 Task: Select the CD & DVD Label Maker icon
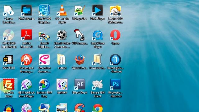(x=9, y=35)
